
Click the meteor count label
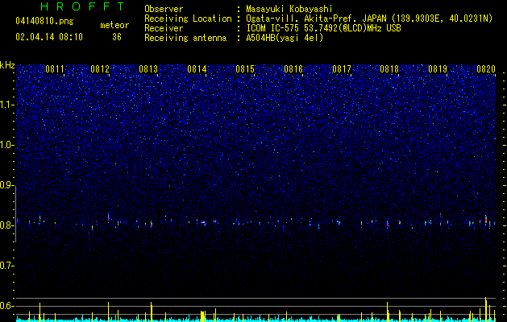point(114,25)
